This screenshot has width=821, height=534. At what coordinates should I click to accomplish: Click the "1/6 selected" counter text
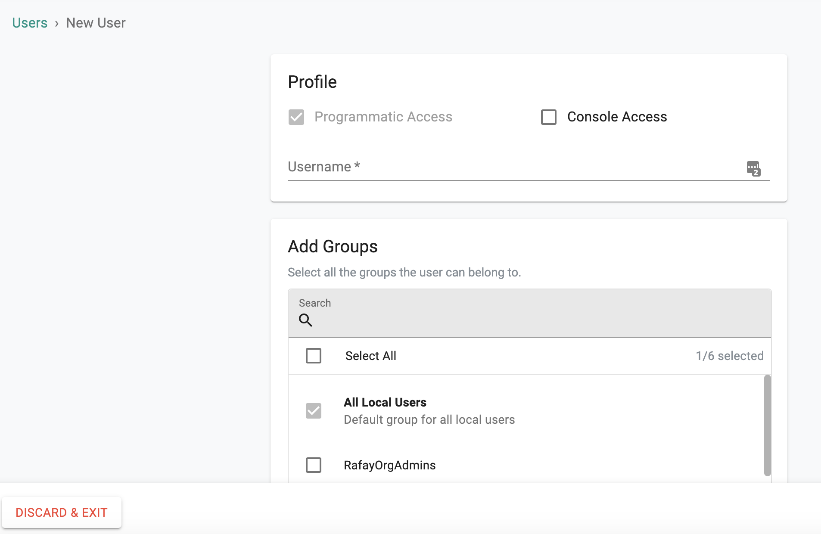[730, 356]
